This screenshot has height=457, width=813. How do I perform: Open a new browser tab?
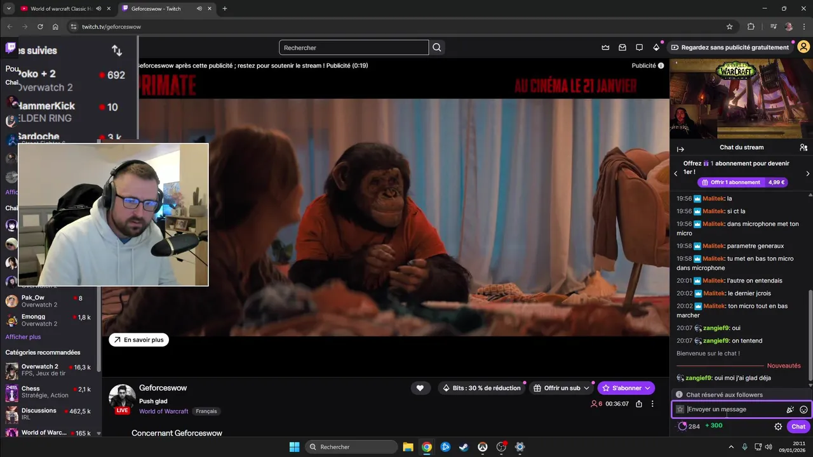(x=224, y=9)
